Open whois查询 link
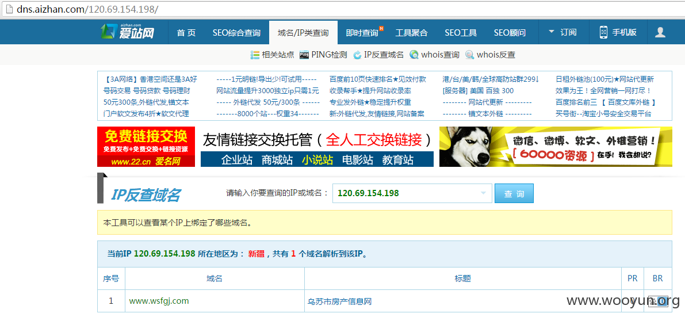The image size is (685, 317). click(440, 55)
